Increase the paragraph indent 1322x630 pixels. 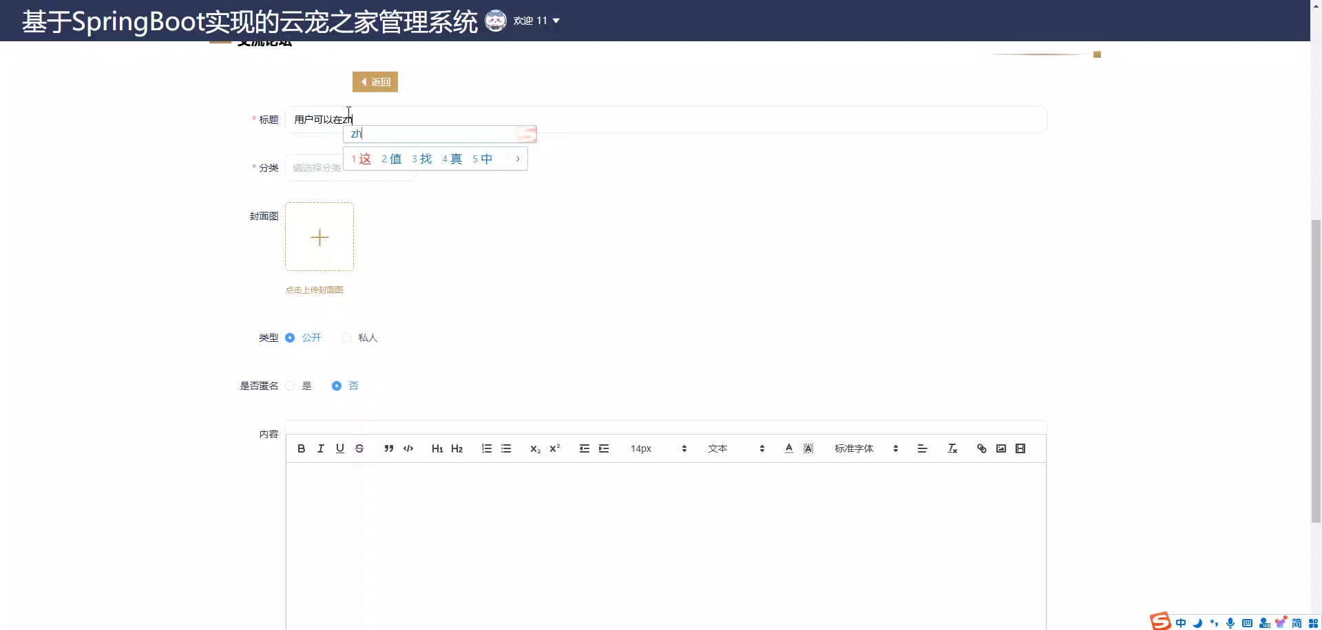[604, 448]
